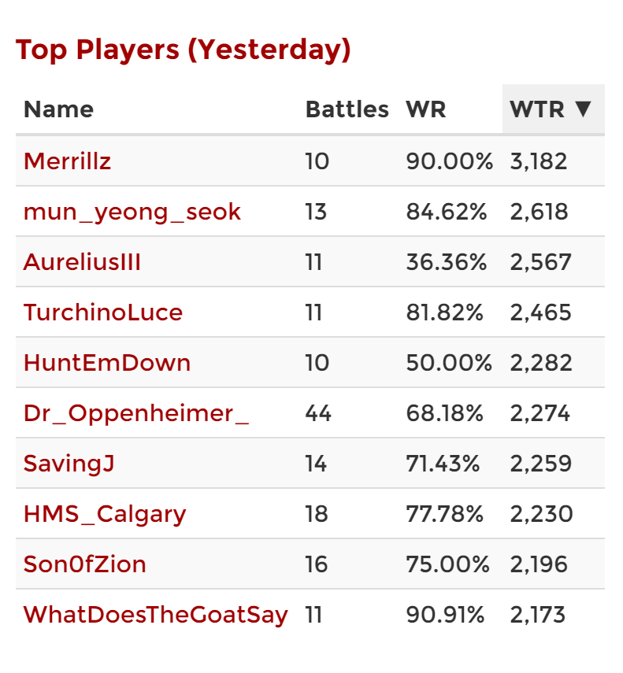
Task: Sort table by Battles column
Action: point(347,109)
